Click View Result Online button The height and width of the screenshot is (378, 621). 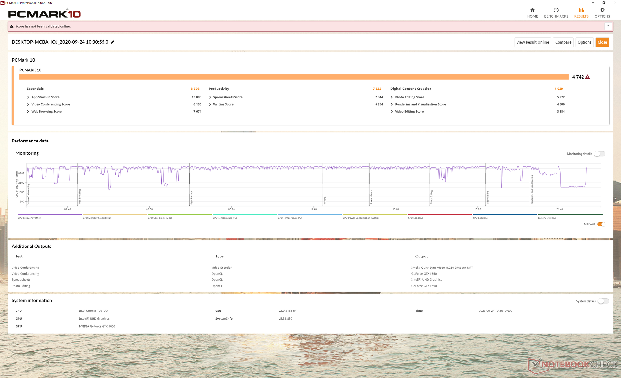coord(532,42)
